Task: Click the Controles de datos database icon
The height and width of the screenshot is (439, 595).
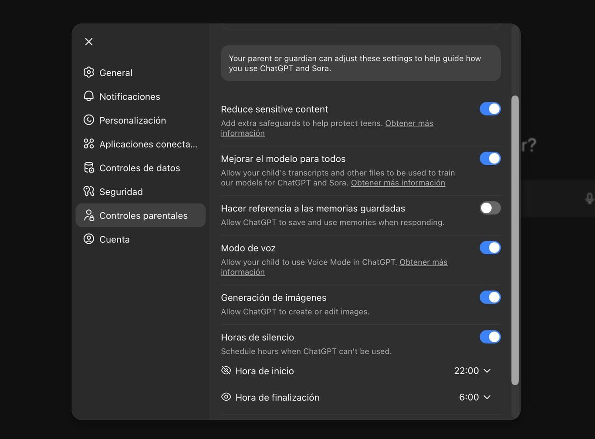Action: pyautogui.click(x=89, y=168)
